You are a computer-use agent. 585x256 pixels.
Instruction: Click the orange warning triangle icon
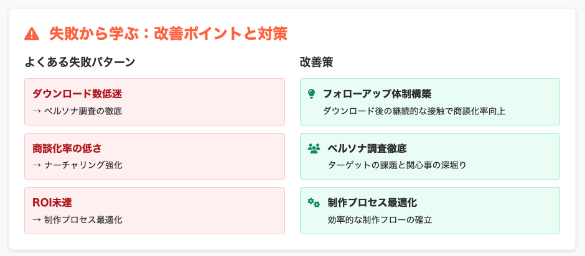pyautogui.click(x=32, y=34)
